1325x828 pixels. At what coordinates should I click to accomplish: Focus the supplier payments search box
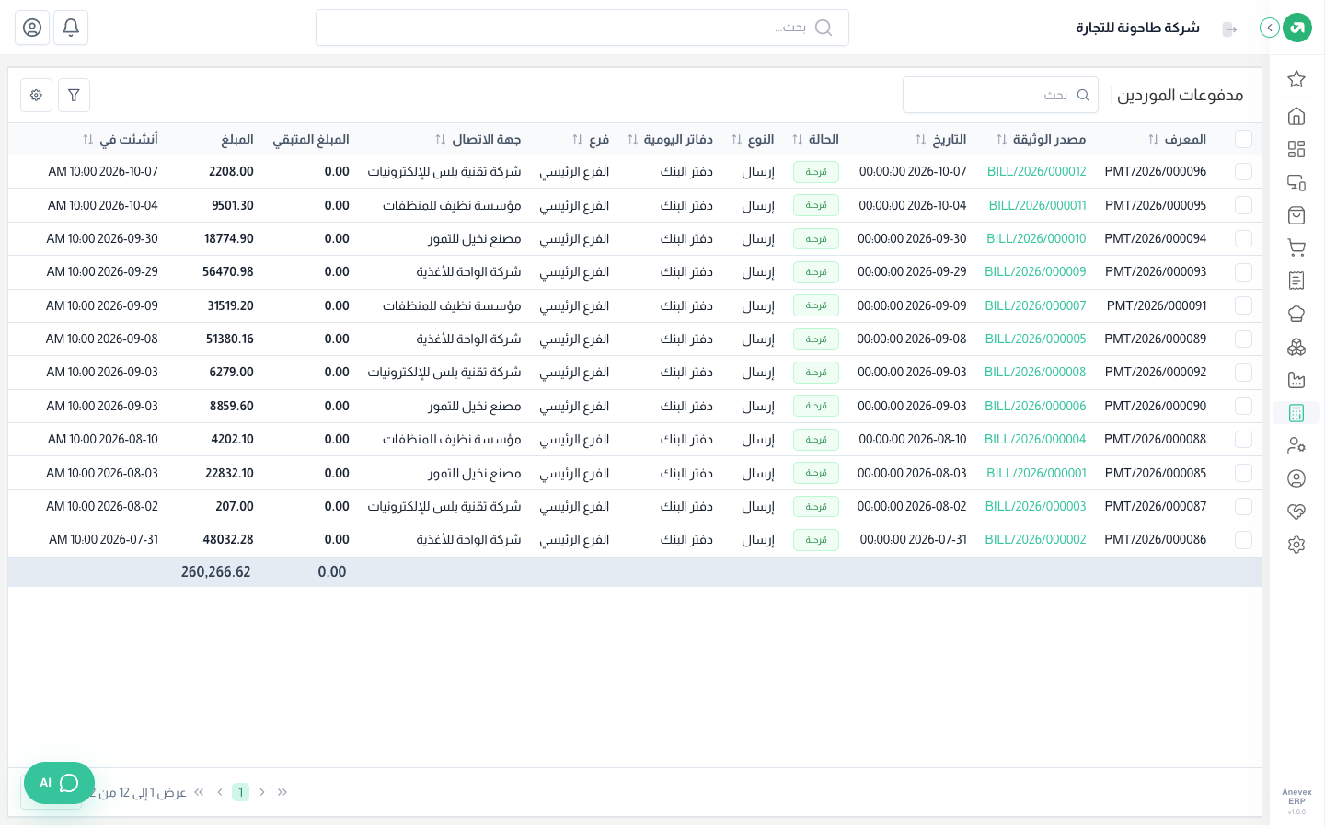(1000, 95)
